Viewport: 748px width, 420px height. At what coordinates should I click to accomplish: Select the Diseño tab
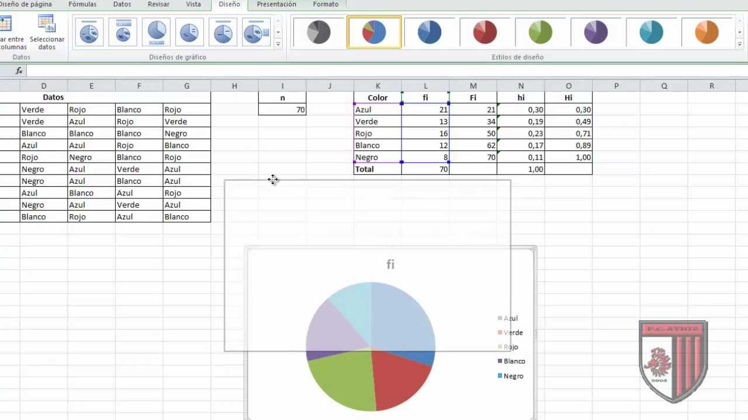(230, 4)
